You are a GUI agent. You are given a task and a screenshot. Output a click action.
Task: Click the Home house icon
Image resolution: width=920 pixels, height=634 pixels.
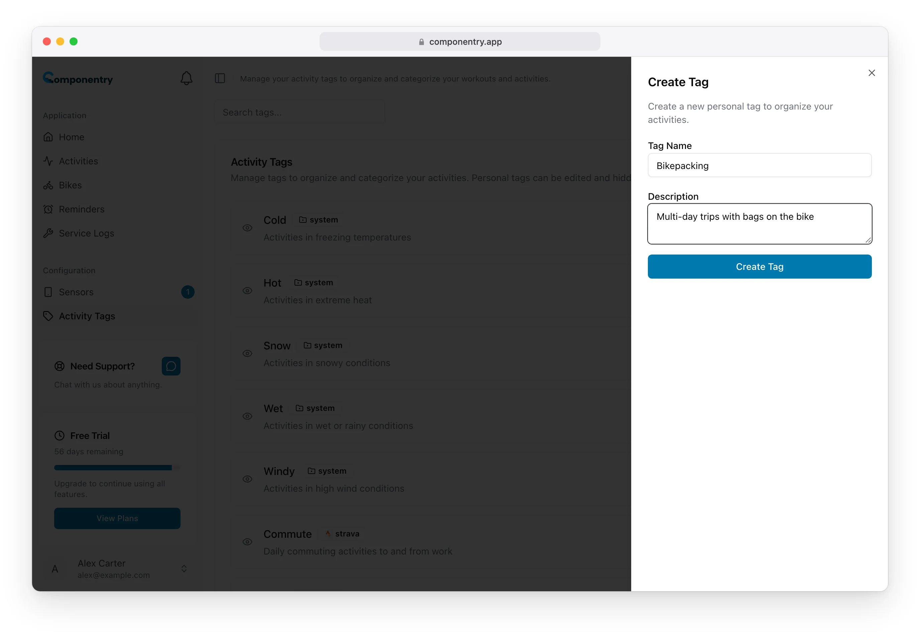[48, 137]
